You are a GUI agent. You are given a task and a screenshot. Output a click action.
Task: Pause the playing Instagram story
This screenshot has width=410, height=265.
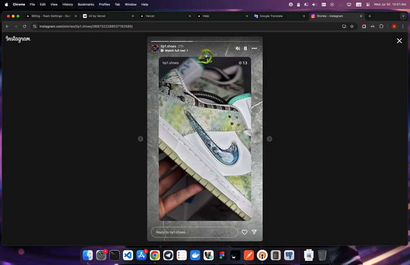click(245, 49)
